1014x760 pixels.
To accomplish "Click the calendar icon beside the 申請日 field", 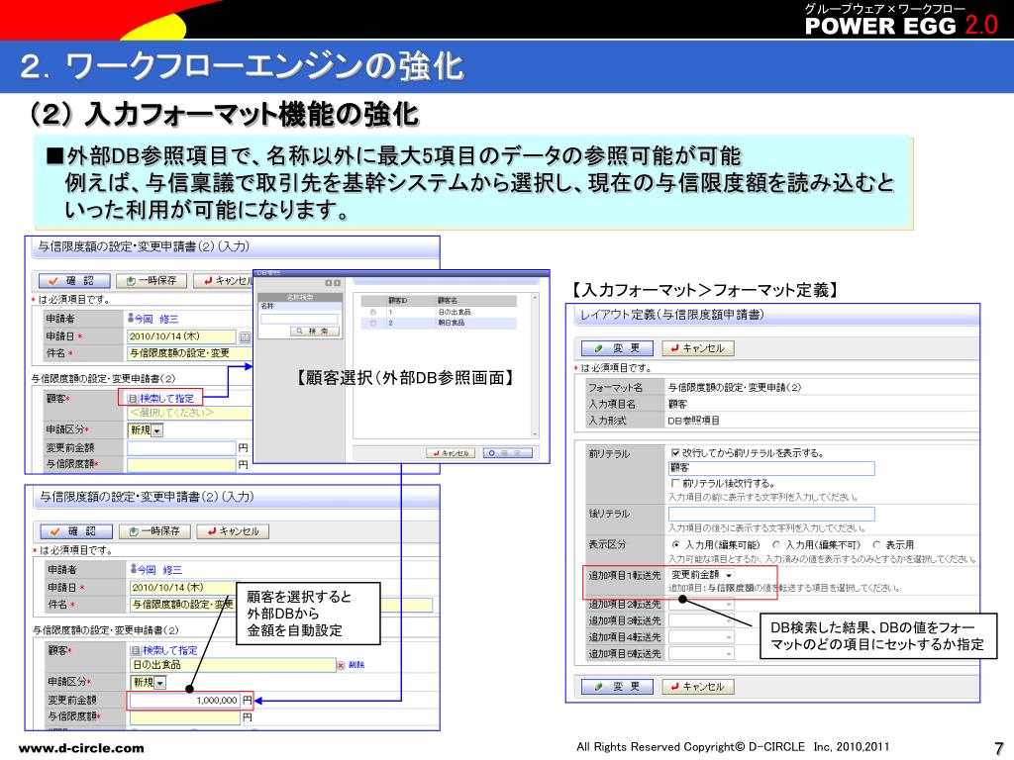I will (x=245, y=336).
